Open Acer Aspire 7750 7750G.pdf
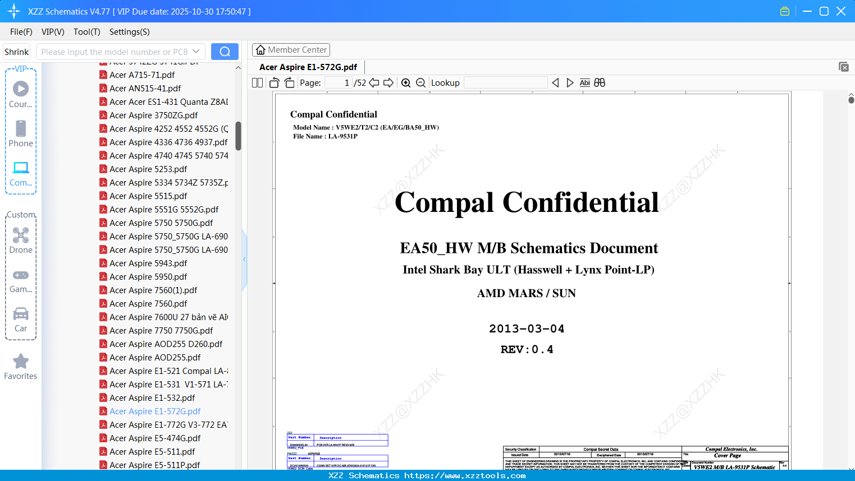 click(x=161, y=331)
